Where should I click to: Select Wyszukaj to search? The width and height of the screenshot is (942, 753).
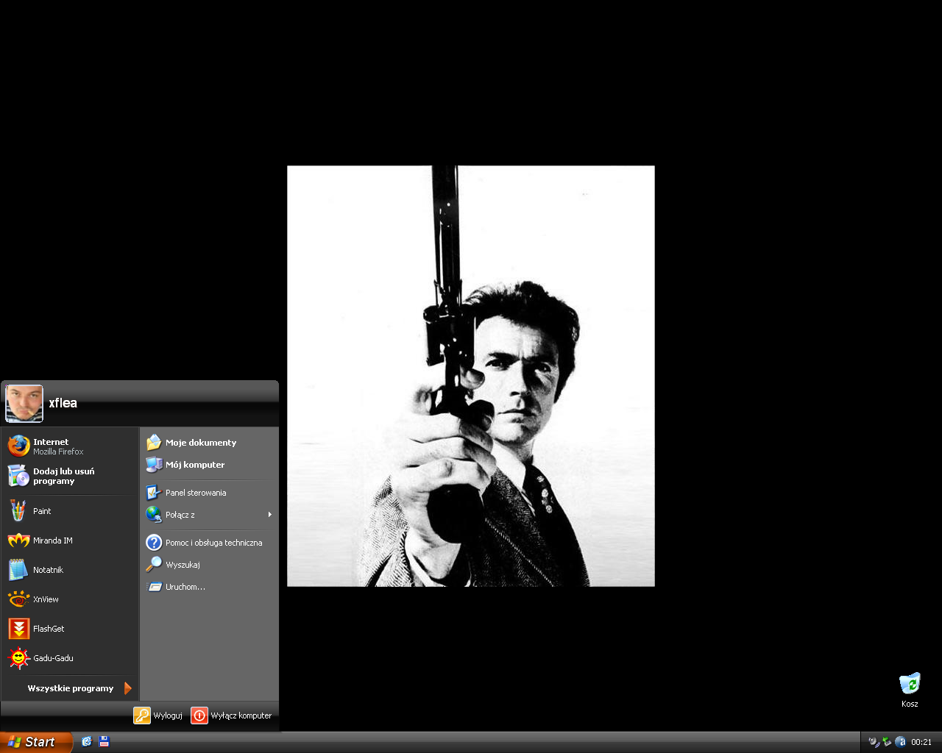tap(182, 565)
